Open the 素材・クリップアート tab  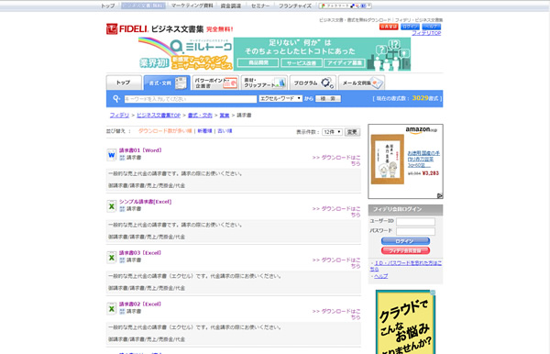coord(264,83)
